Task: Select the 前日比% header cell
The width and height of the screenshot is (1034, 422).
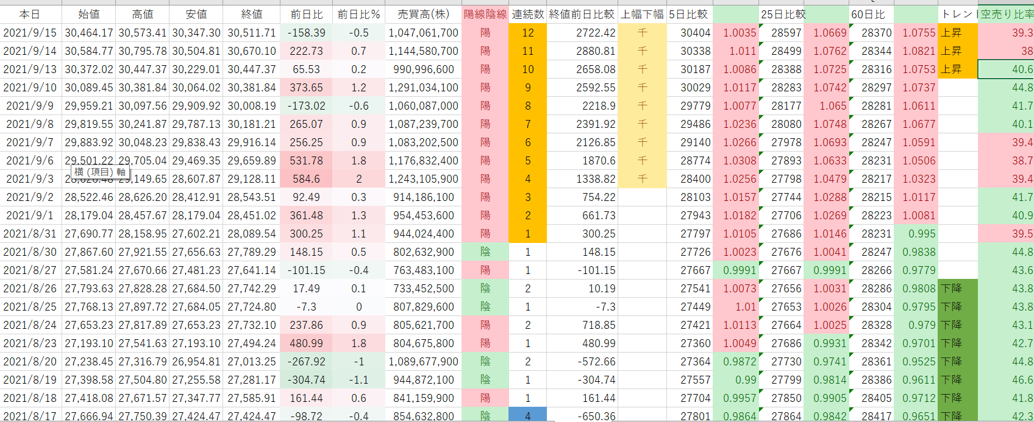Action: pos(358,14)
